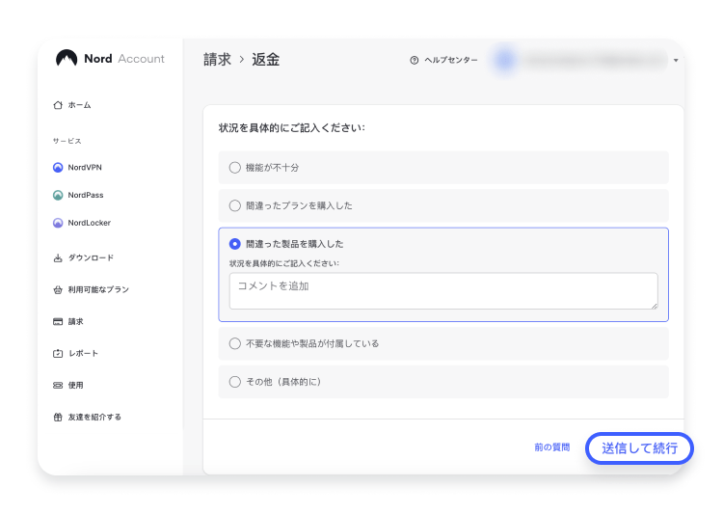Select 間違った製品を購入した radio option
This screenshot has width=723, height=514.
pyautogui.click(x=234, y=244)
